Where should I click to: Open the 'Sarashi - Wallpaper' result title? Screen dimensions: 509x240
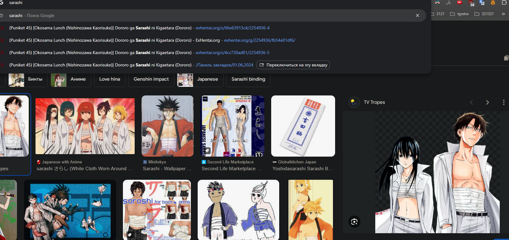click(167, 169)
